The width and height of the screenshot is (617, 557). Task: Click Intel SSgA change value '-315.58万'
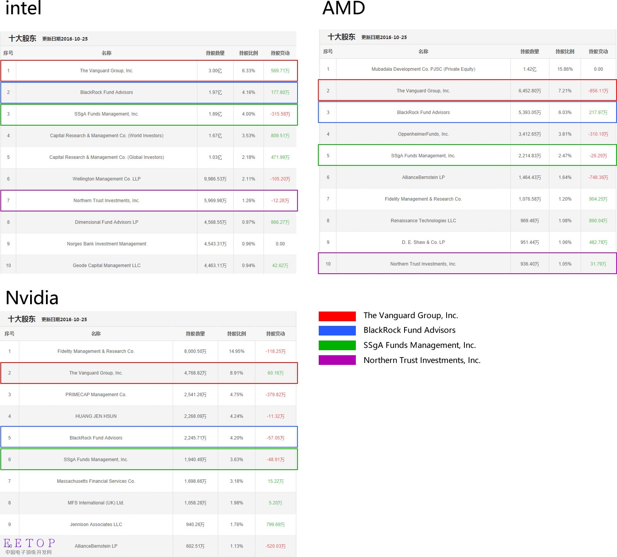point(280,114)
